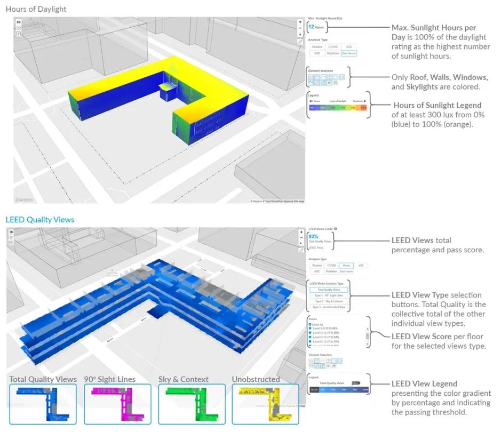Toggle the Level 5 floor visibility dot
This screenshot has height=432, width=501.
[310, 337]
